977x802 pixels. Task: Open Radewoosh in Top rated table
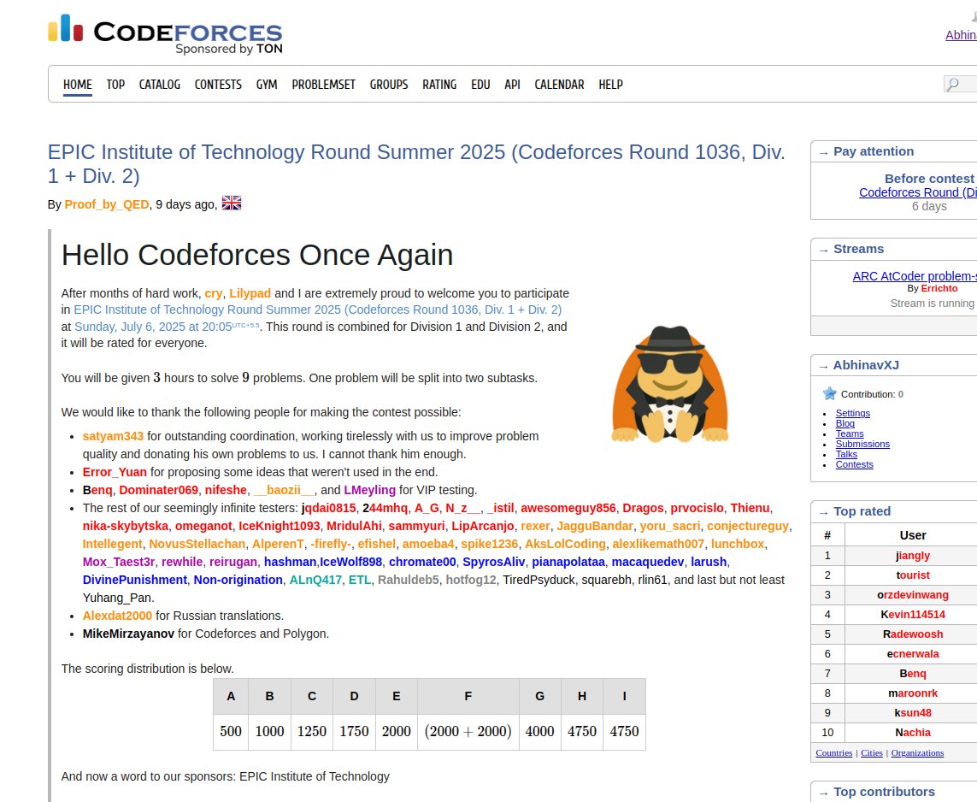click(x=913, y=634)
